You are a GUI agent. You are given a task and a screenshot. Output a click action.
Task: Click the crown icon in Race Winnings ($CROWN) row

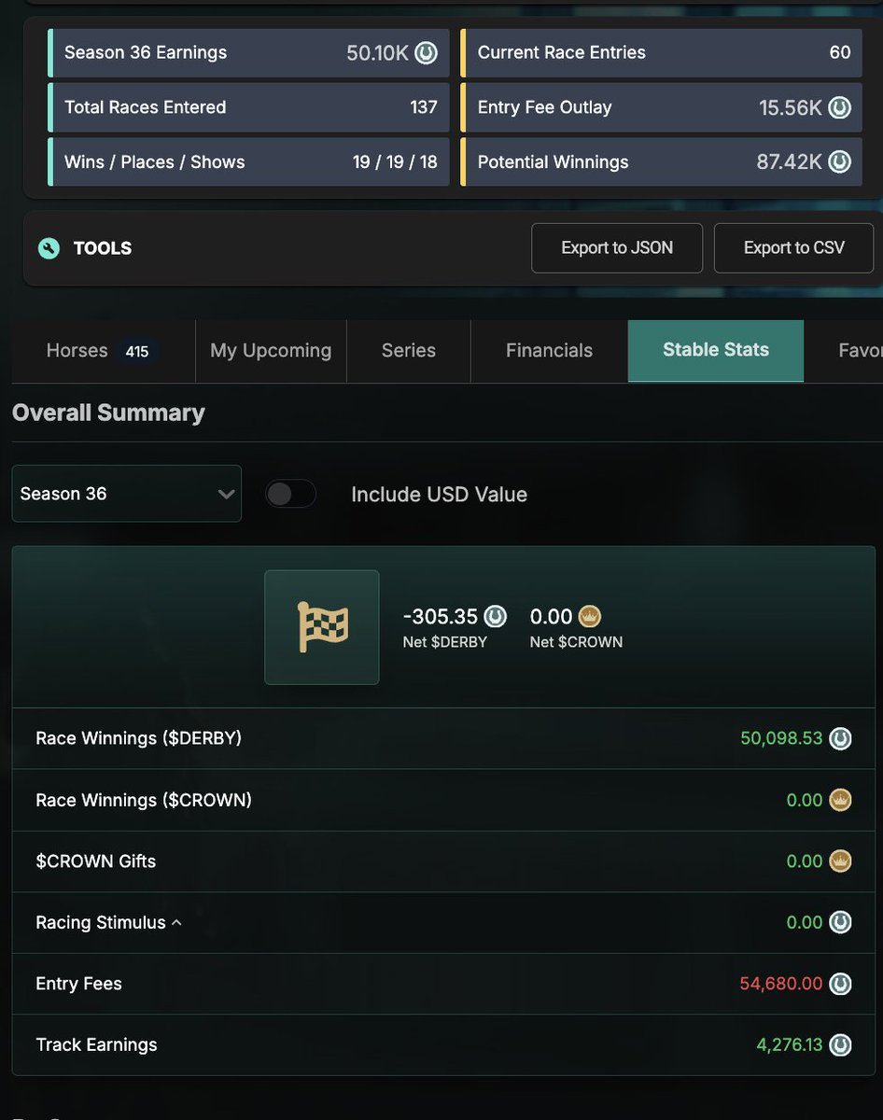840,800
